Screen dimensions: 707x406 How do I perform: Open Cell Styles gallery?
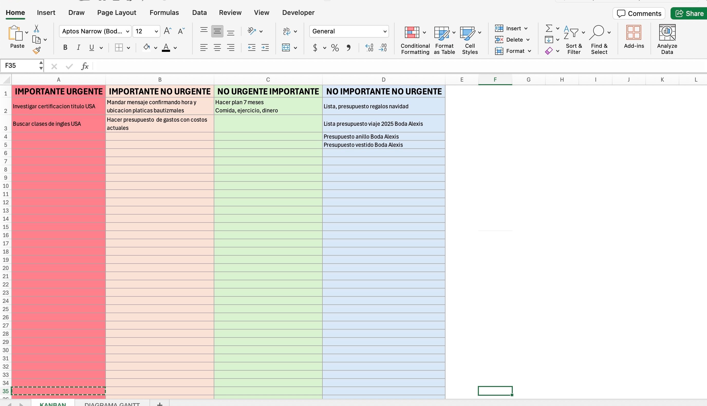click(x=470, y=40)
